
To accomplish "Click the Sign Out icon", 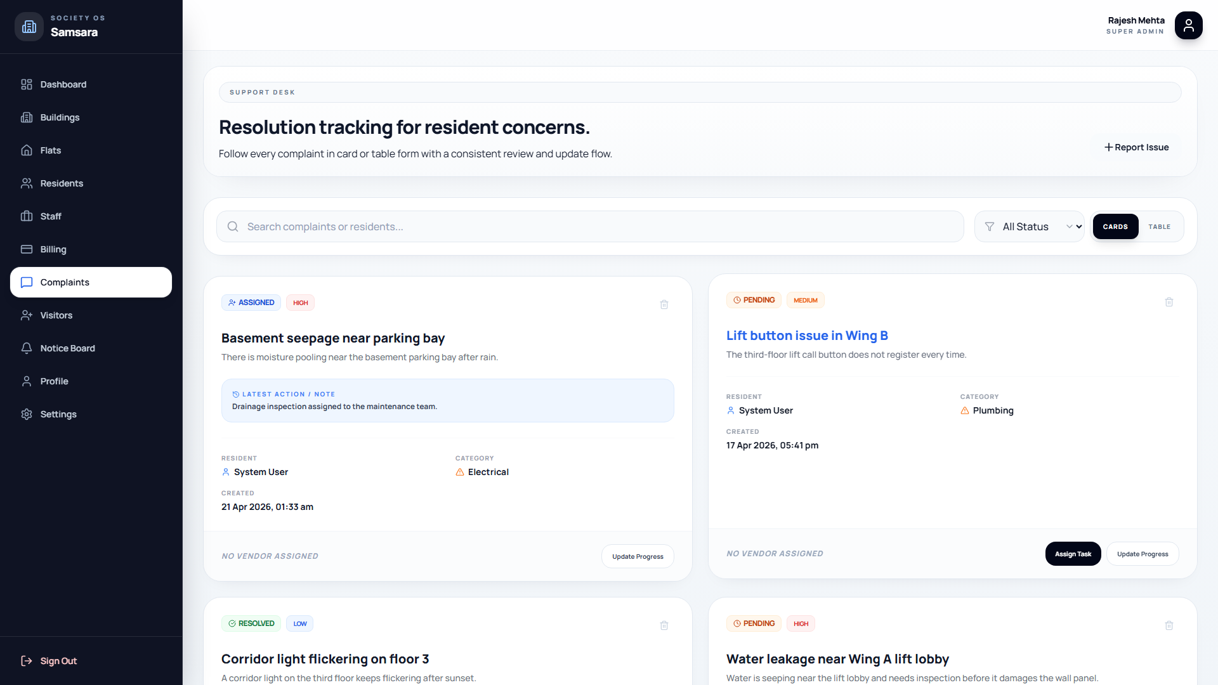I will tap(27, 661).
